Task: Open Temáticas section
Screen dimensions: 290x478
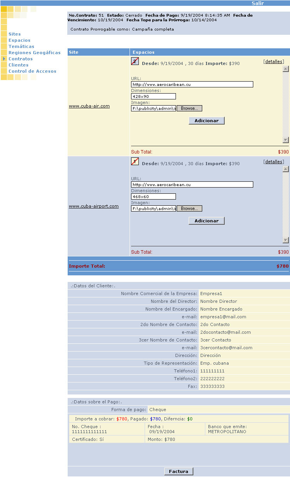Action: (x=21, y=46)
